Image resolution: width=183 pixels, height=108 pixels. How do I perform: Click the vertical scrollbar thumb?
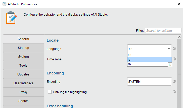coord(179,74)
